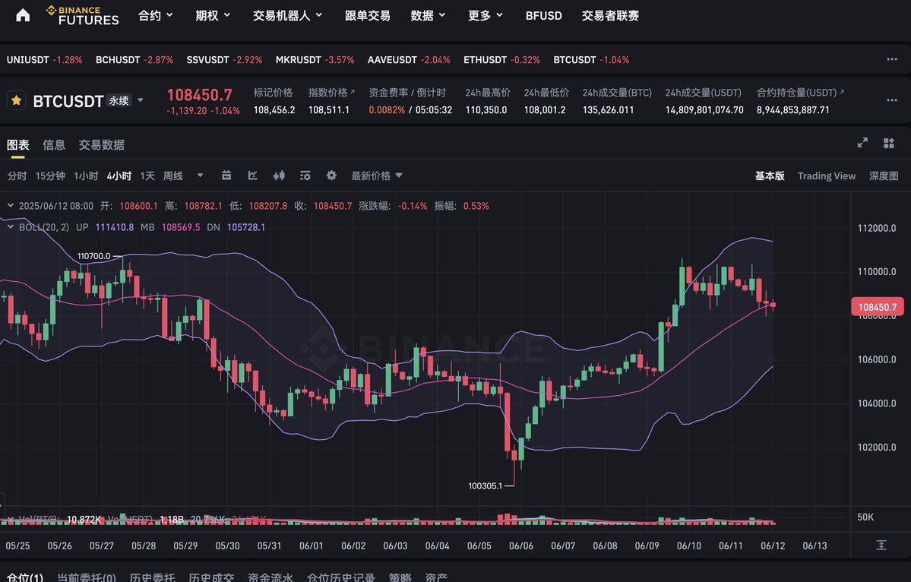The image size is (911, 582).
Task: Open more options in the BTCUSDT header
Action: (892, 100)
